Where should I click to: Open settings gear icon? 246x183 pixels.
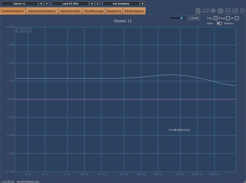pos(242,11)
